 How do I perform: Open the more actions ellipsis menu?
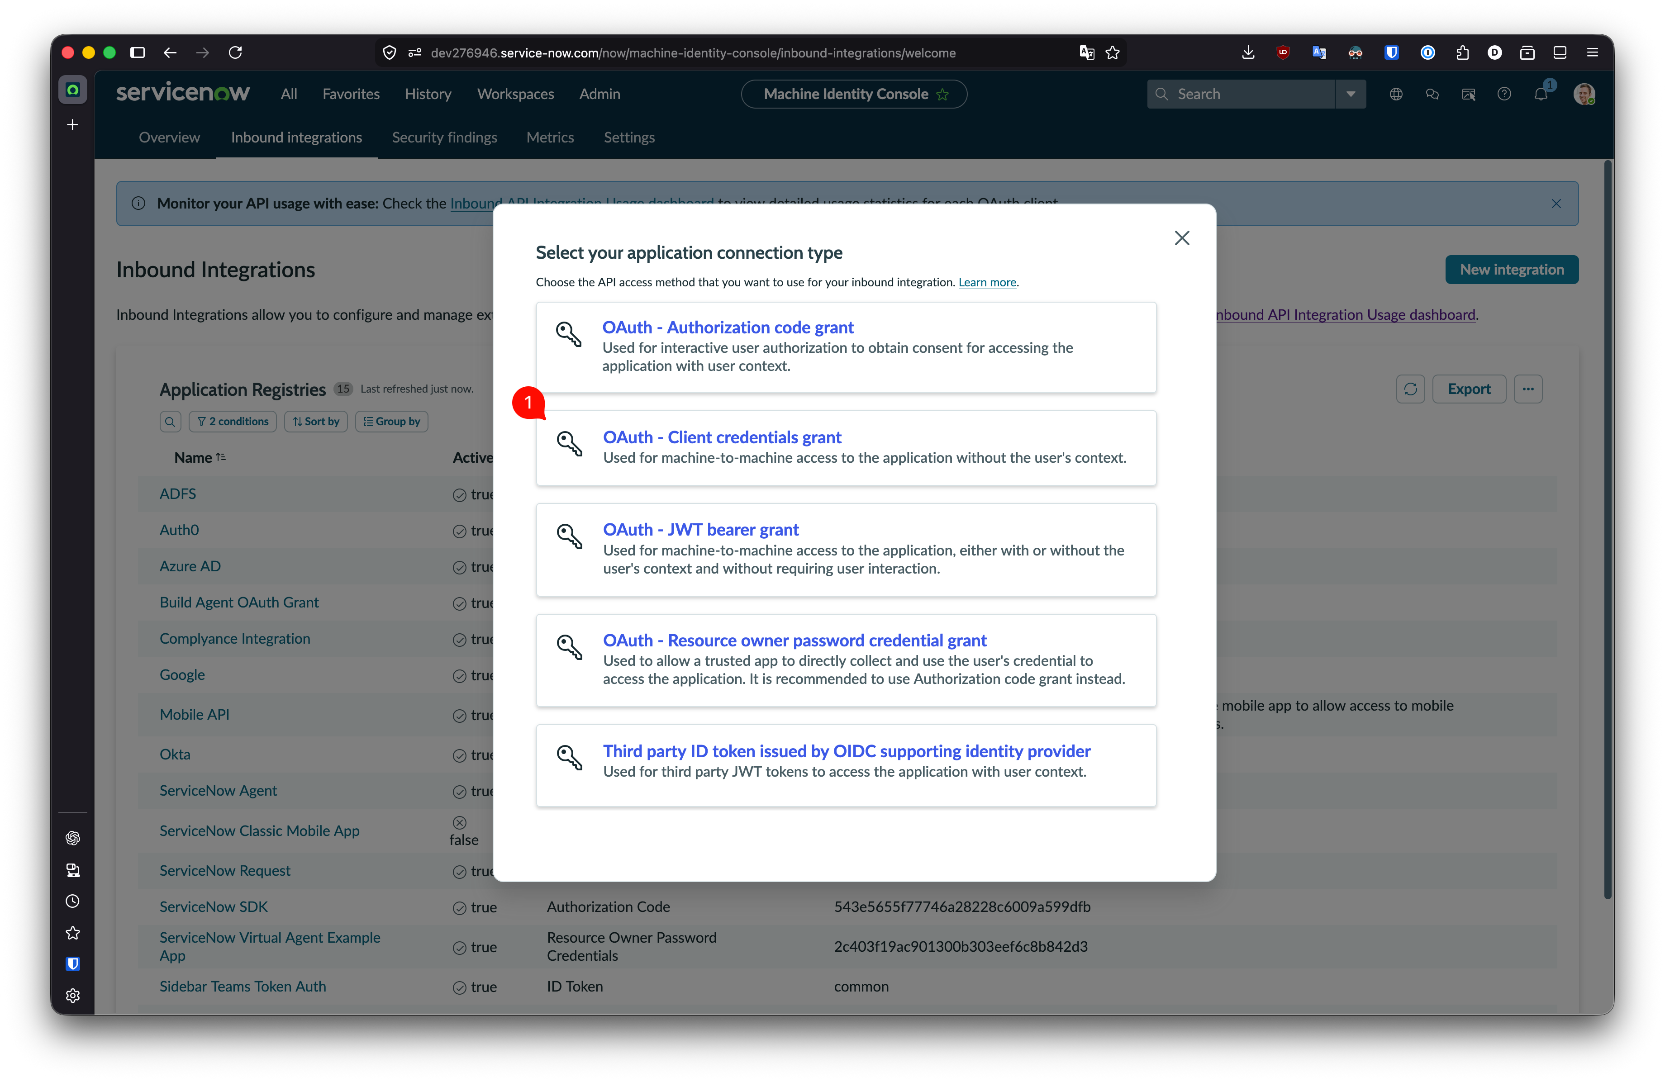point(1528,389)
